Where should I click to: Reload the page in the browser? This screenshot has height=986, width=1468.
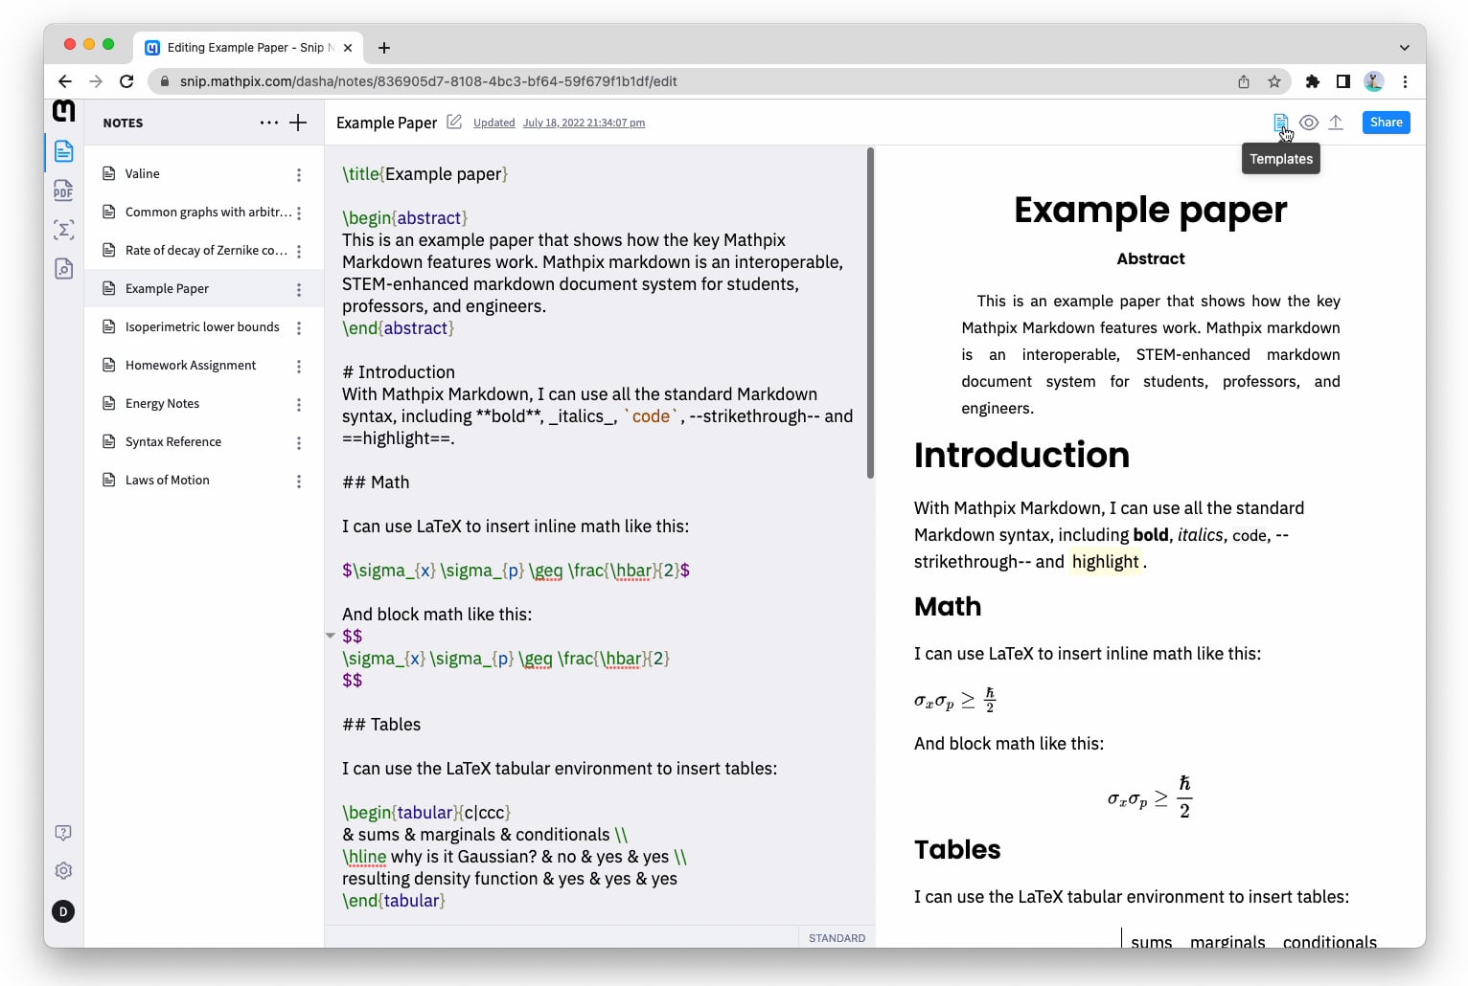[126, 81]
